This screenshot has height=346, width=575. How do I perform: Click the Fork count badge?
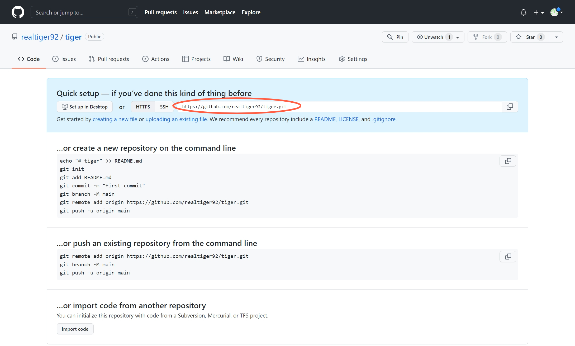click(x=498, y=37)
